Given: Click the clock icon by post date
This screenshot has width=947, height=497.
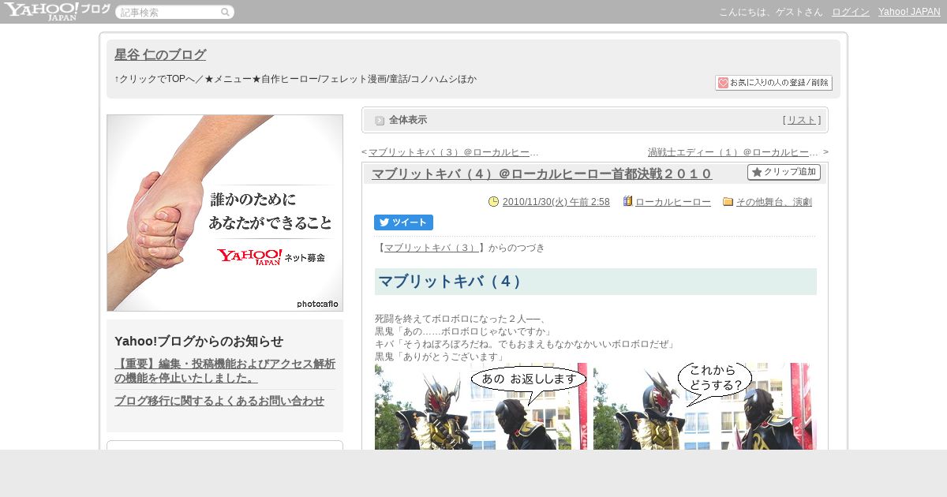Looking at the screenshot, I should (x=494, y=201).
